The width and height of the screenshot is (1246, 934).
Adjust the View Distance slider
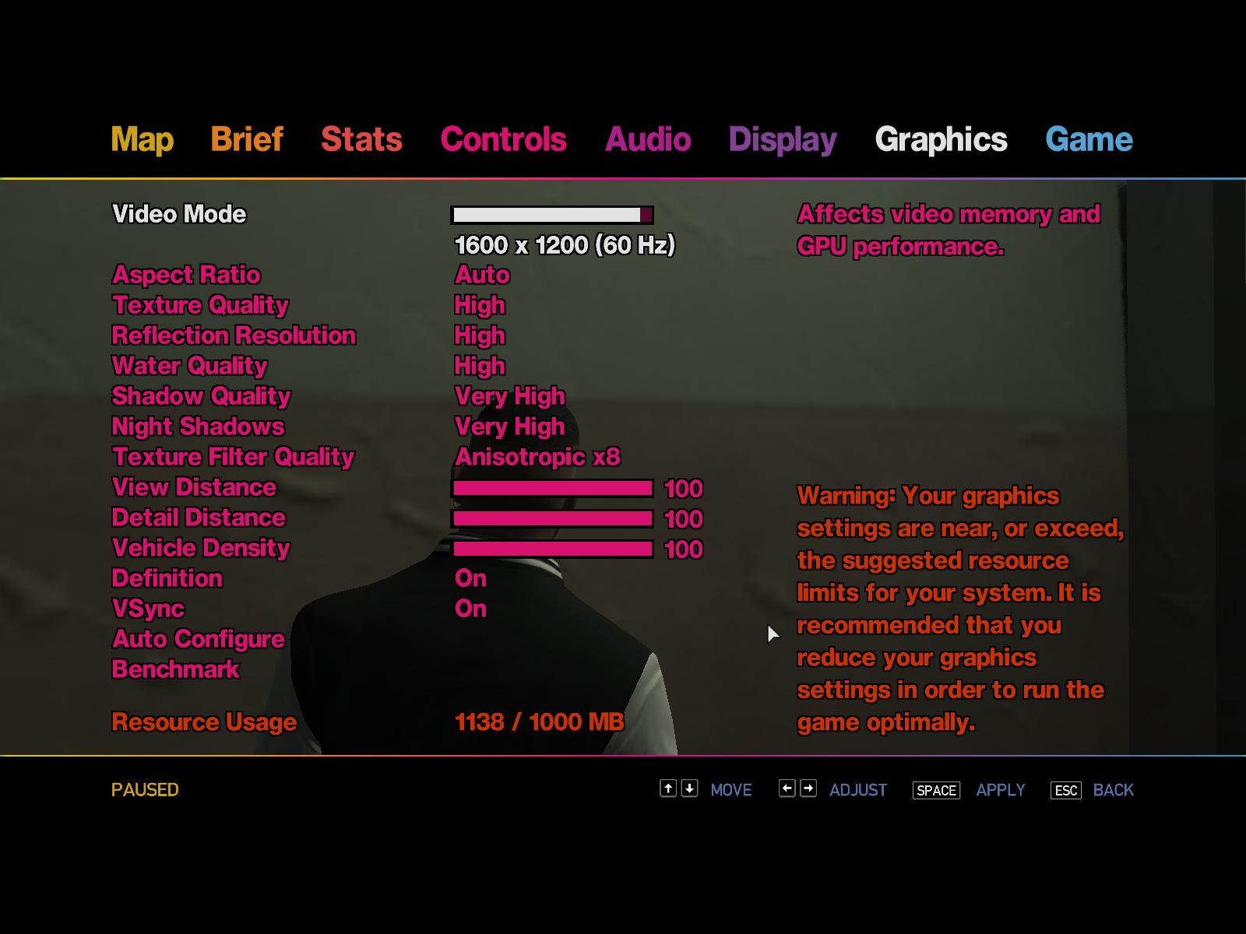pyautogui.click(x=552, y=488)
